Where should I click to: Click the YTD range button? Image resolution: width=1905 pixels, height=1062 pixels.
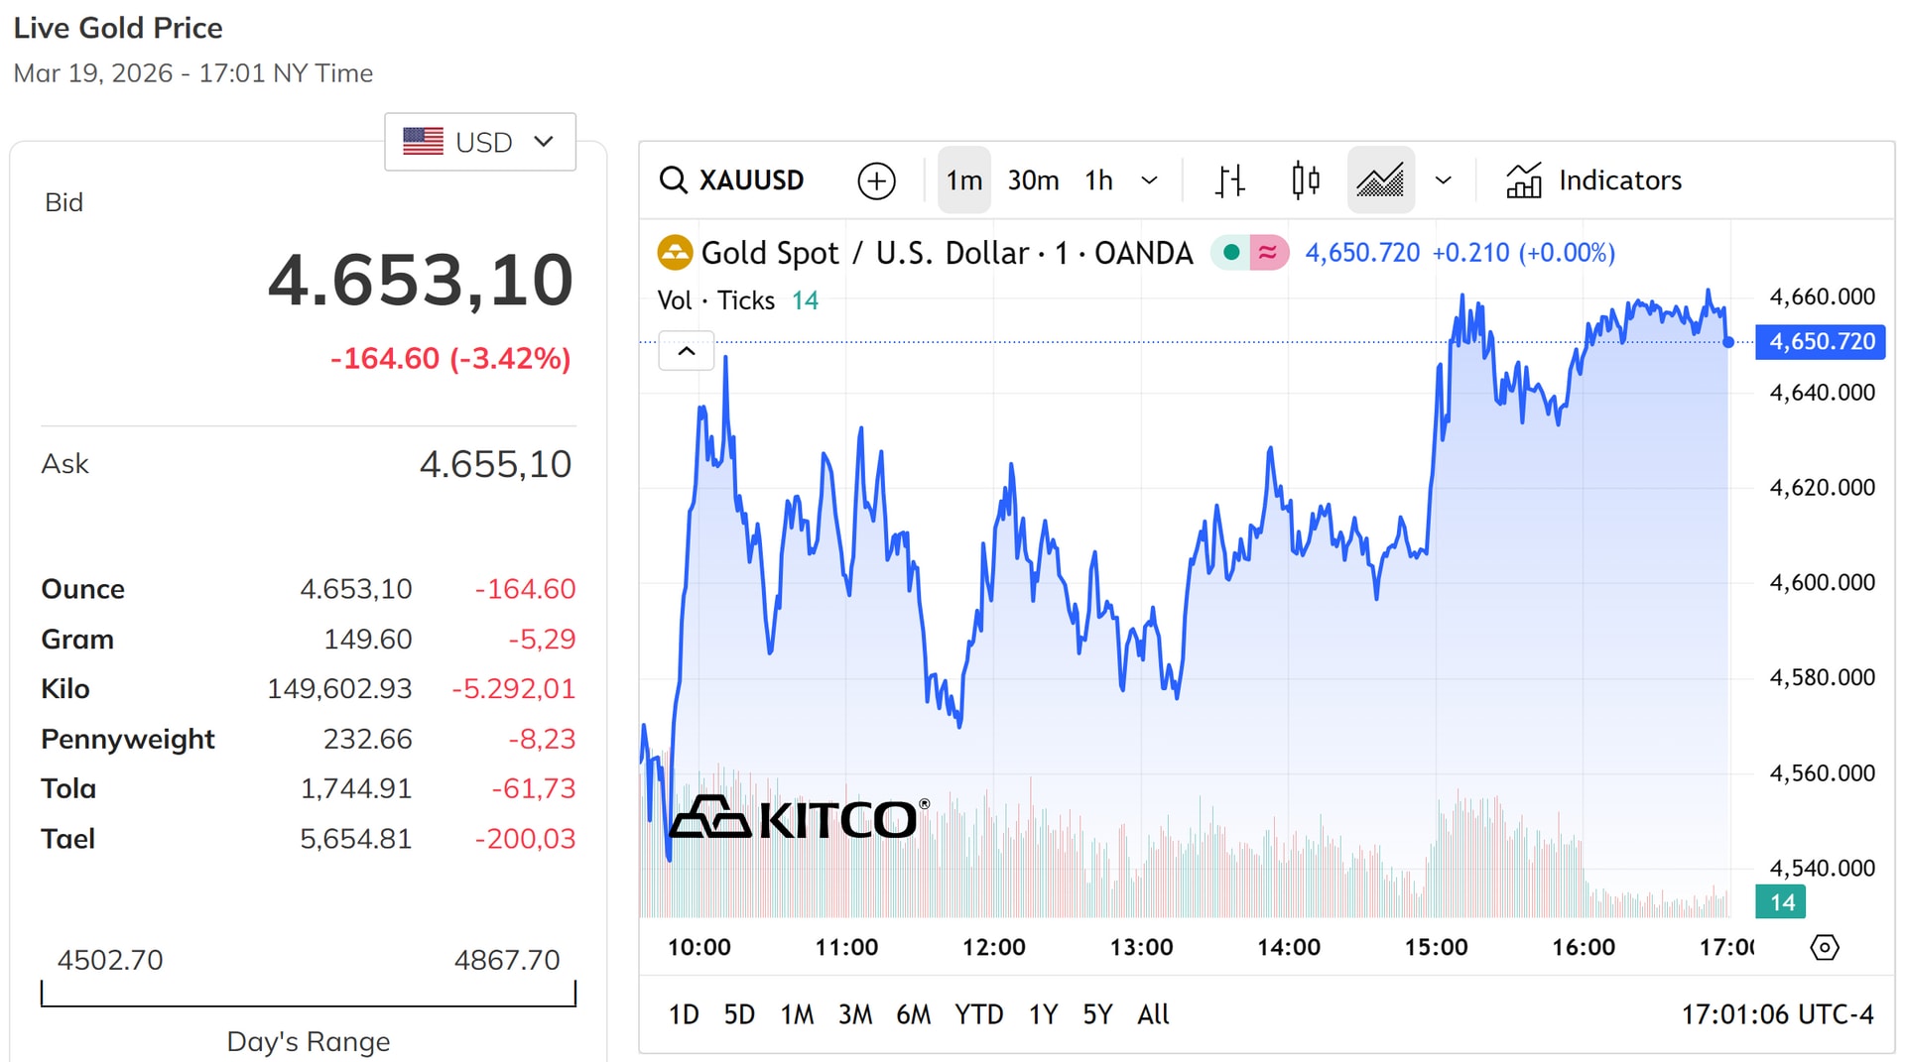[978, 1014]
